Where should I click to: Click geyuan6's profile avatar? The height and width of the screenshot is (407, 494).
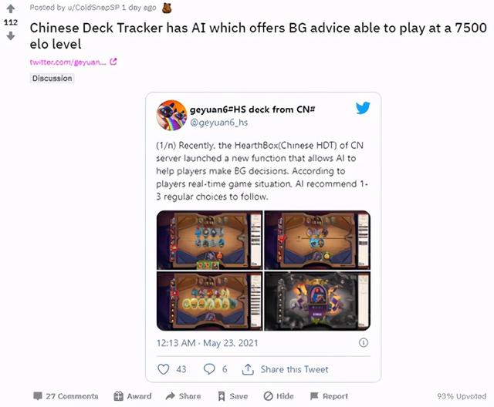[x=171, y=115]
